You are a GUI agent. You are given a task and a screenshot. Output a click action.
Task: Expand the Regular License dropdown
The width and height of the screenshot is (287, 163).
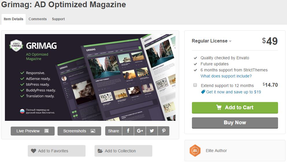(x=212, y=41)
